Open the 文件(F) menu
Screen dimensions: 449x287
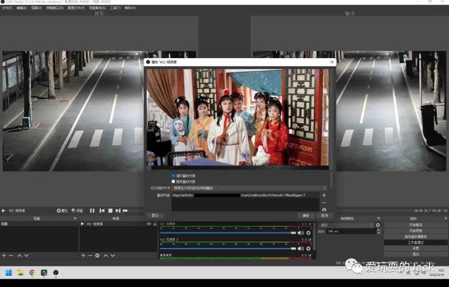(7, 8)
